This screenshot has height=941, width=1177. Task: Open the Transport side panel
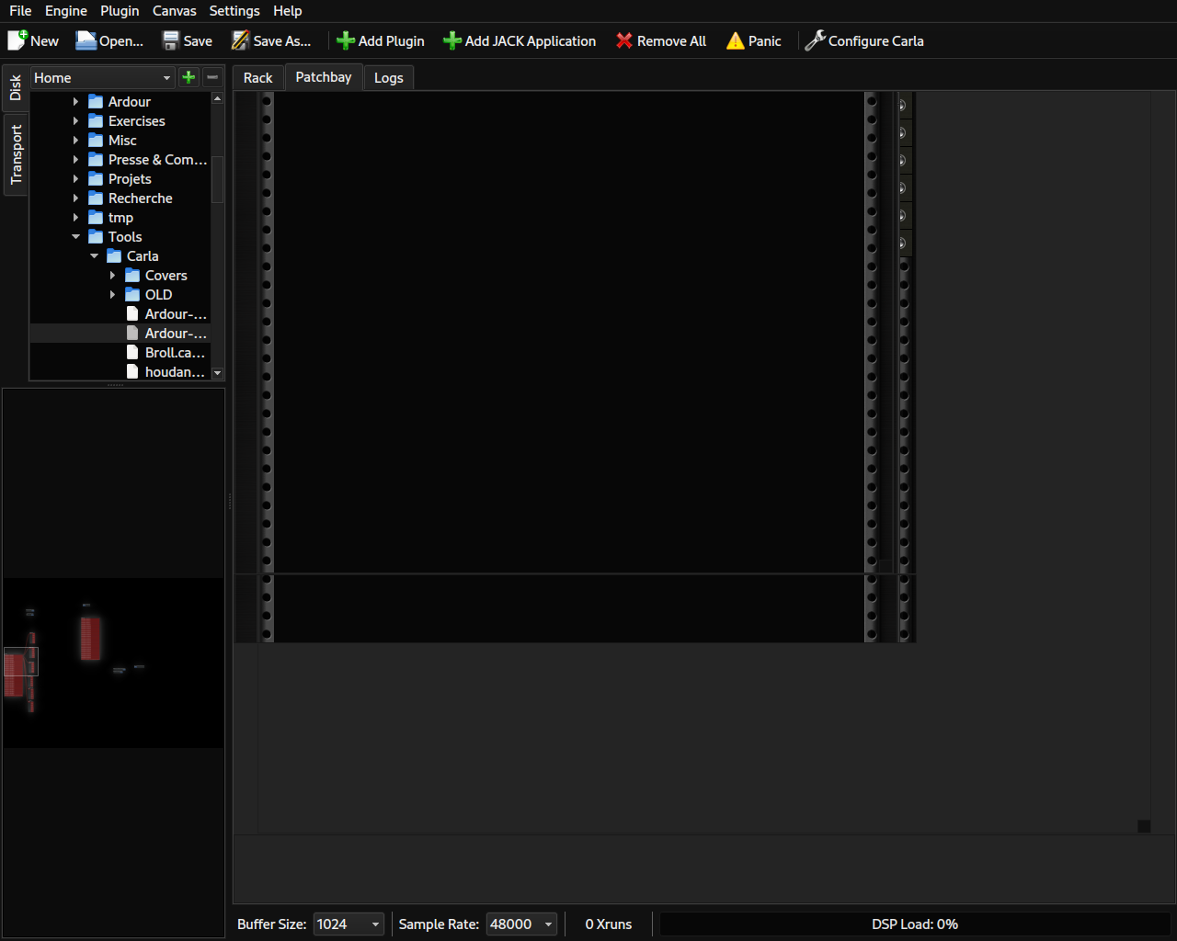coord(15,153)
